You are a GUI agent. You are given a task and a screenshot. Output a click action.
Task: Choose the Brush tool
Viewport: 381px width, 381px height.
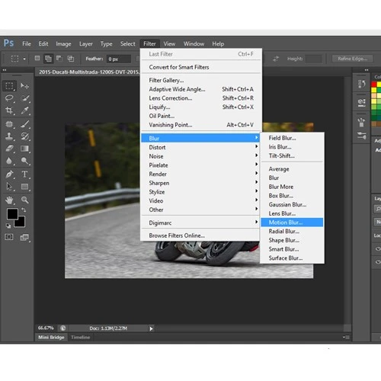[x=25, y=124]
